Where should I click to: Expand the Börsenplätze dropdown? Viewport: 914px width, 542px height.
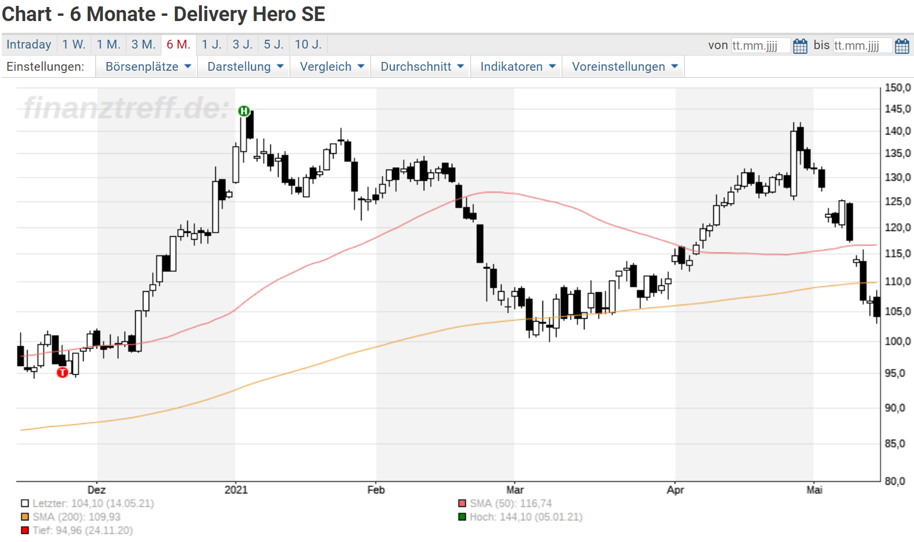[147, 67]
